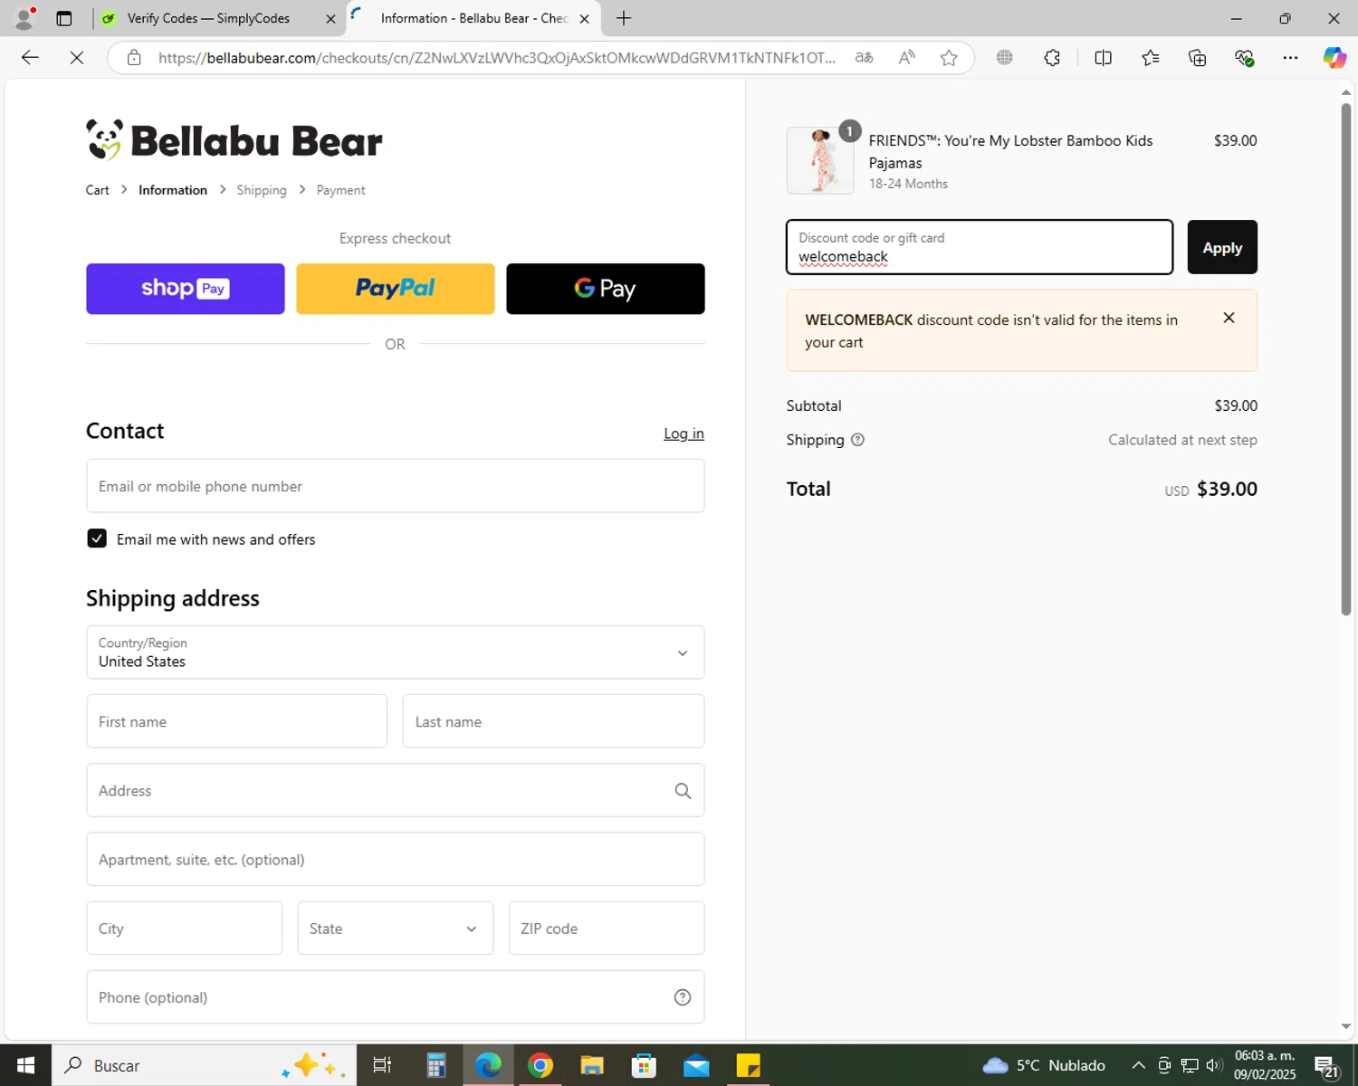The image size is (1358, 1086).
Task: Click the Bellabu Bear logo
Action: point(234,140)
